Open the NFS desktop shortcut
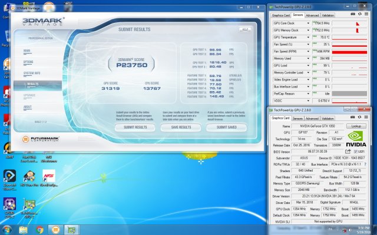Image resolution: width=377 pixels, height=235 pixels. [49, 175]
